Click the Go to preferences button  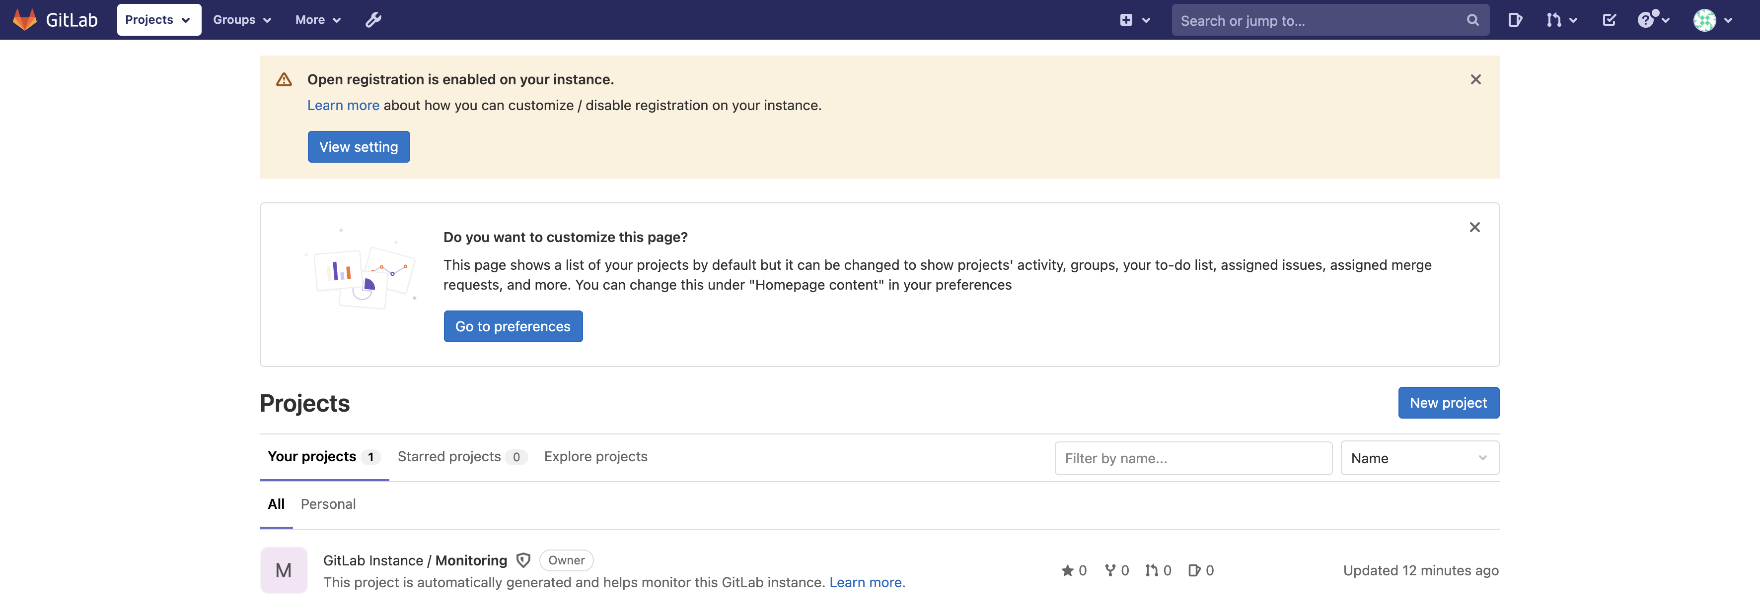click(513, 326)
